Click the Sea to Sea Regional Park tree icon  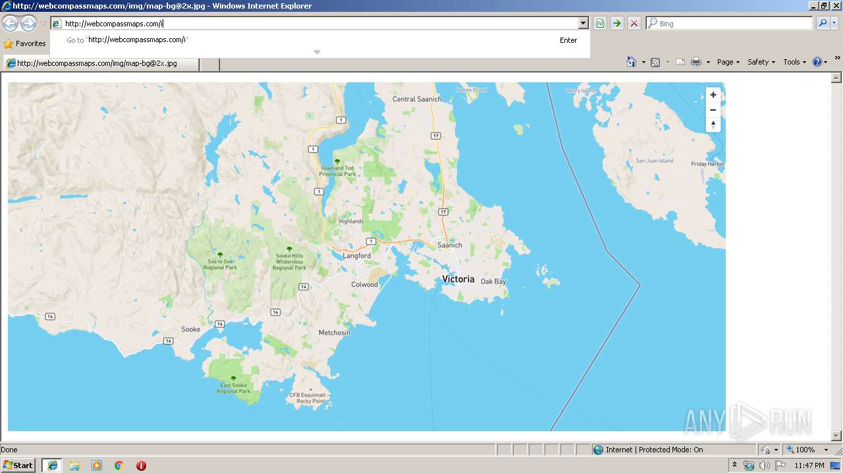click(x=220, y=255)
